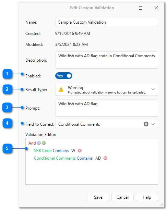This screenshot has height=211, width=168.
Task: Delete the Conditional Comments Contains AD condition
Action: pos(105,158)
